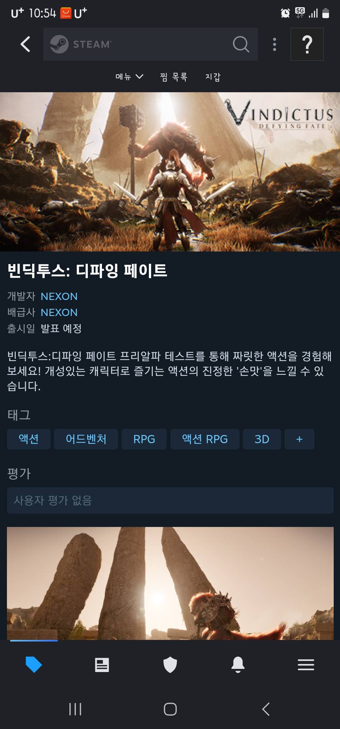The width and height of the screenshot is (340, 729).
Task: Tap the back arrow in header
Action: 25,44
